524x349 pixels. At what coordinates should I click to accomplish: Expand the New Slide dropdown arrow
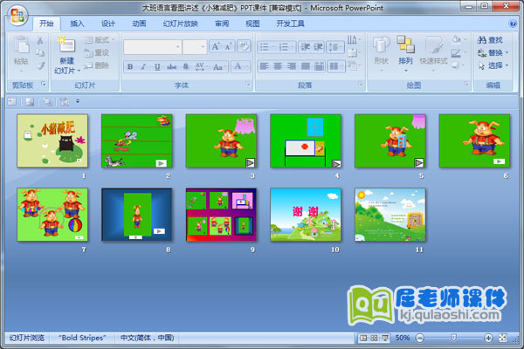click(66, 70)
